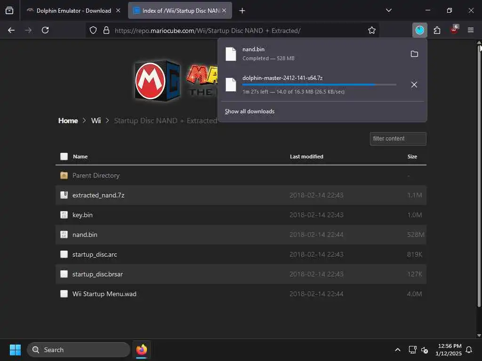Toggle the downloads panel button

pyautogui.click(x=419, y=30)
